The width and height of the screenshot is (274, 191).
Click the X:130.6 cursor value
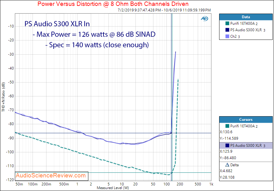(226, 132)
